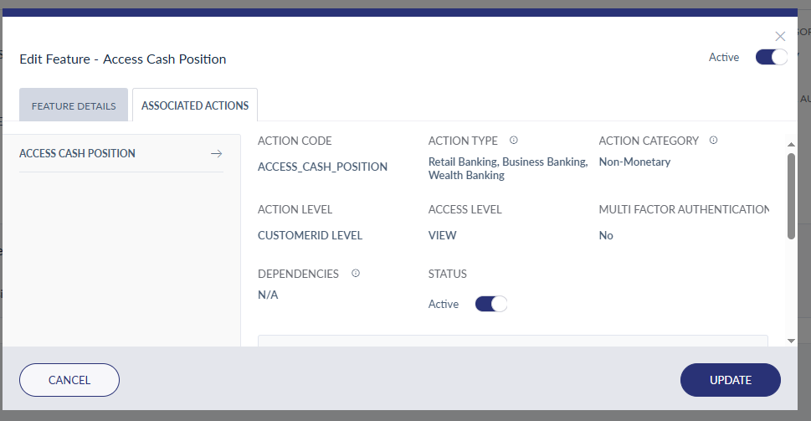
Task: Select Access Cash Position action item
Action: (x=121, y=153)
